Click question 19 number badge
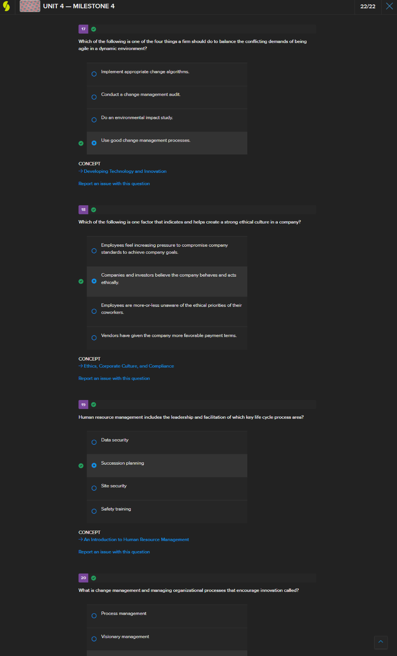Image resolution: width=397 pixels, height=656 pixels. [83, 405]
